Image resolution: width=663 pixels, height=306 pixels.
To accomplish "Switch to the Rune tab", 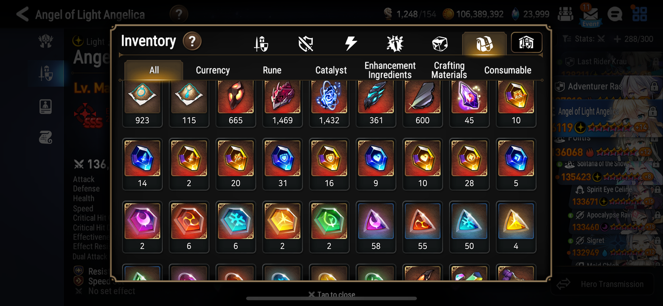I will (x=272, y=70).
